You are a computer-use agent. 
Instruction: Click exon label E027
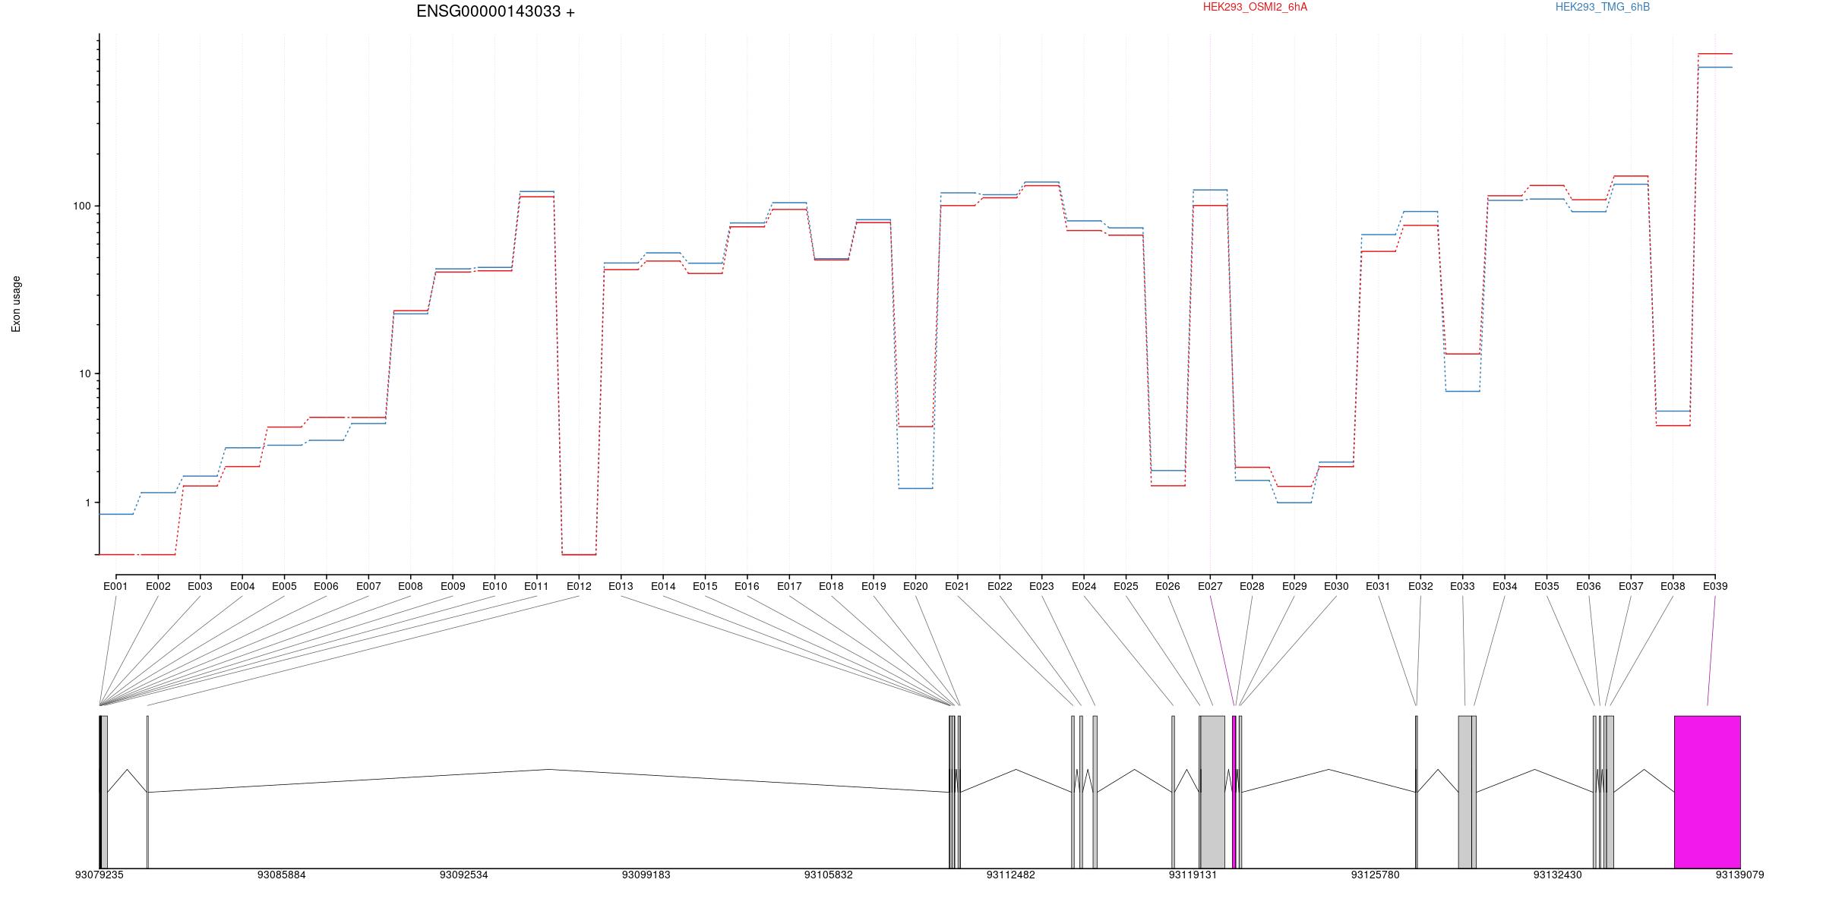[1210, 586]
